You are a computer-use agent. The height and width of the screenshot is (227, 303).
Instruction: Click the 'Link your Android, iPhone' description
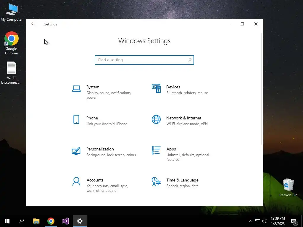tap(107, 124)
